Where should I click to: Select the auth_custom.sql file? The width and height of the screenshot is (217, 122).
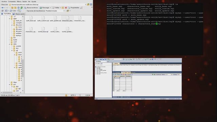43,19
